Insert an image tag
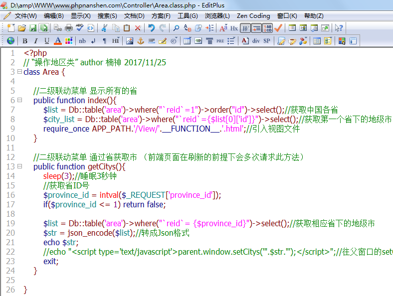The width and height of the screenshot is (393, 296). point(130,40)
